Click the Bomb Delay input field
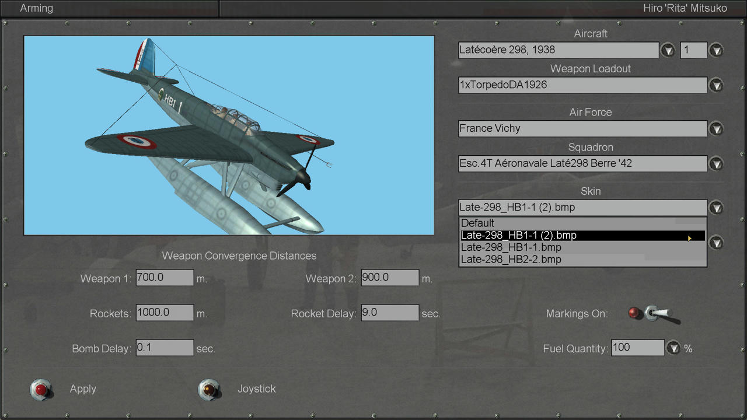 tap(165, 348)
